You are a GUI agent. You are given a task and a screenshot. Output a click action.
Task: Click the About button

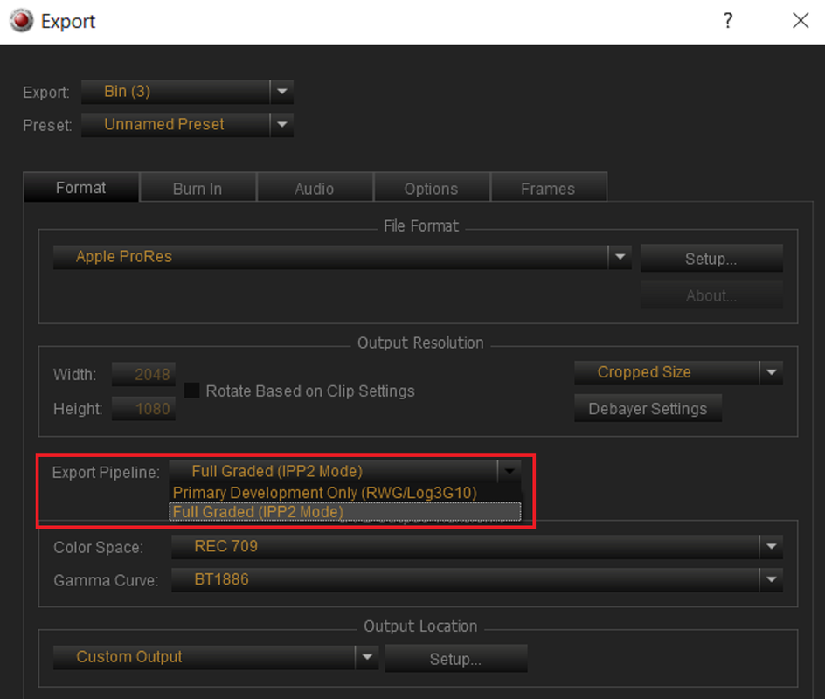pos(711,295)
